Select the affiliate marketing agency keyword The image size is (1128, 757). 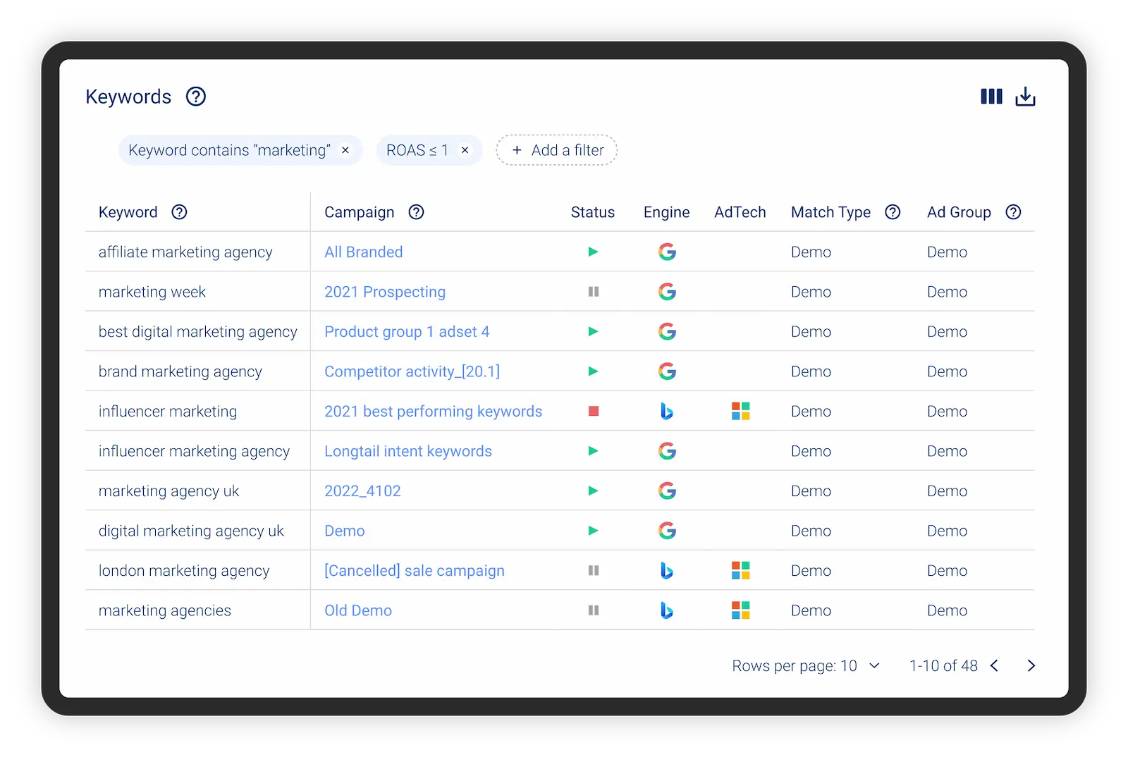pos(185,252)
